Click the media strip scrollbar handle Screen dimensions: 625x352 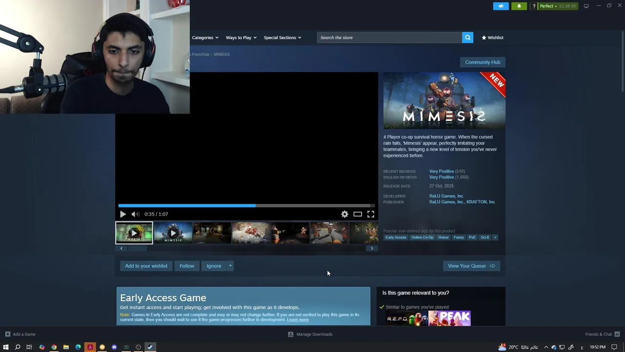(x=138, y=248)
